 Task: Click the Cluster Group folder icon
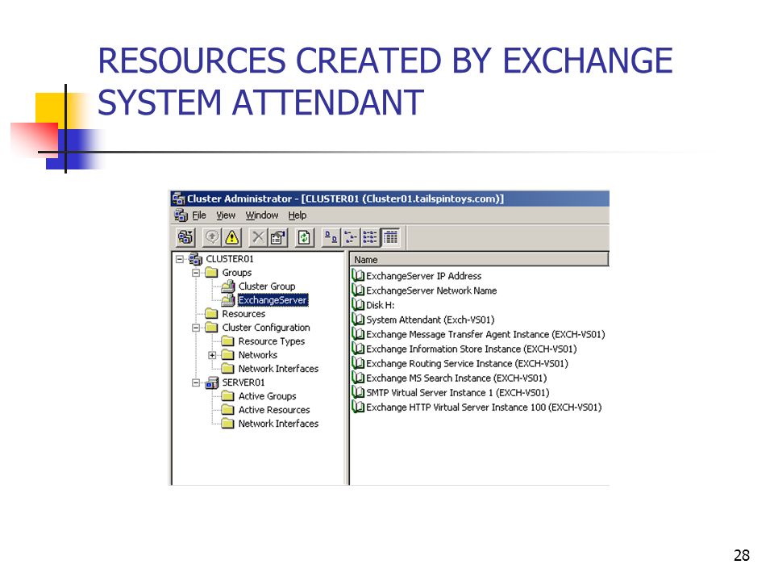click(227, 286)
